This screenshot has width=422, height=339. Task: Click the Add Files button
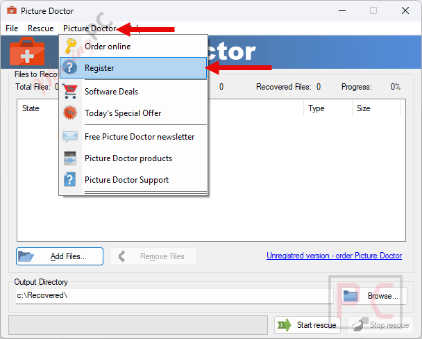coord(60,256)
